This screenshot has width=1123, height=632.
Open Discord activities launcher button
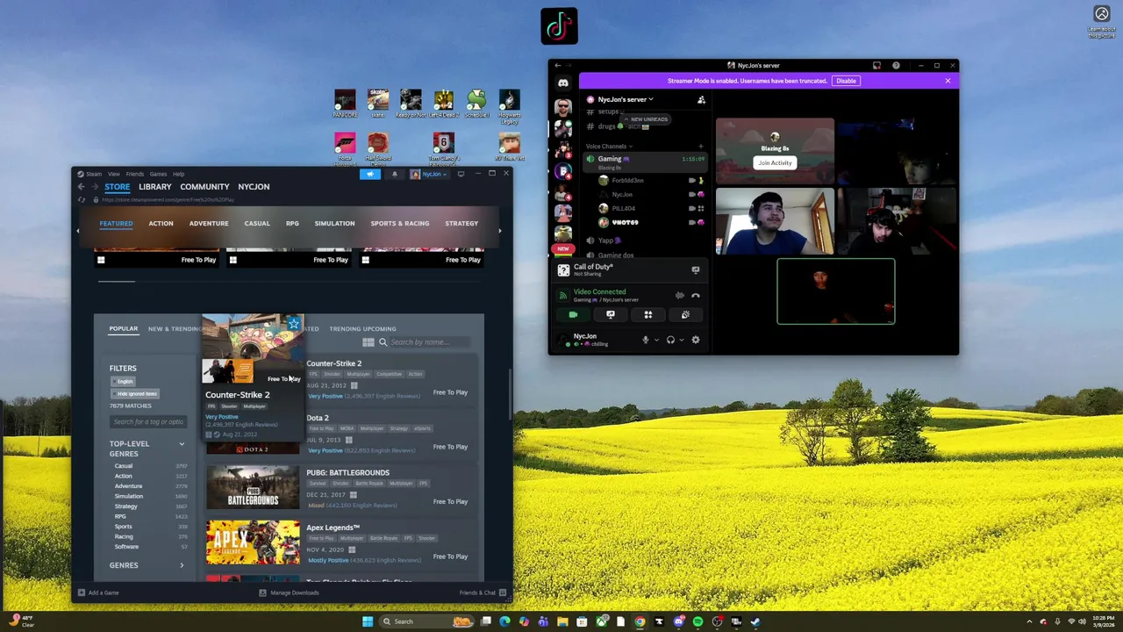tap(648, 314)
